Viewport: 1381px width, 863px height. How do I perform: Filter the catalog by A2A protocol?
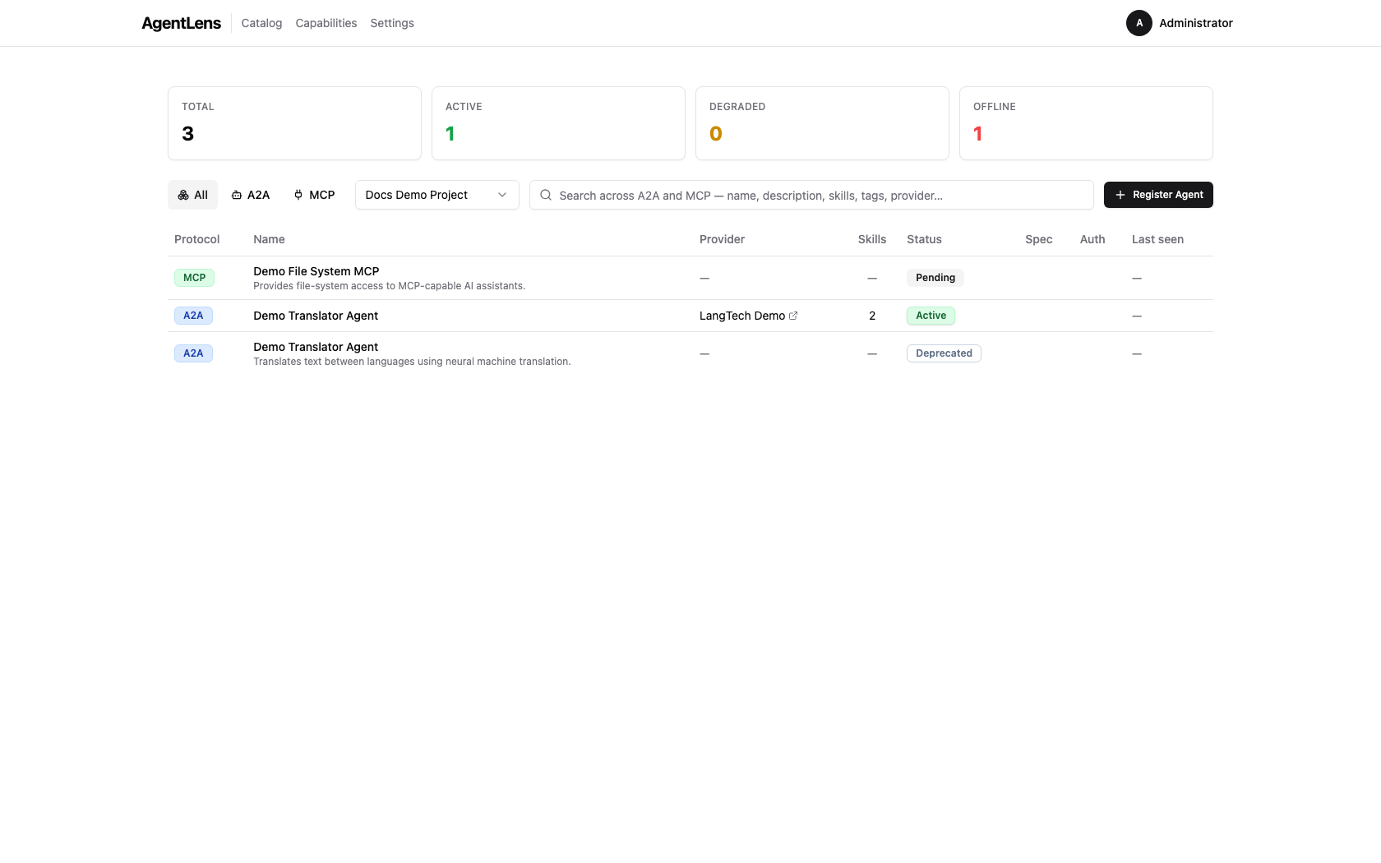pyautogui.click(x=251, y=195)
